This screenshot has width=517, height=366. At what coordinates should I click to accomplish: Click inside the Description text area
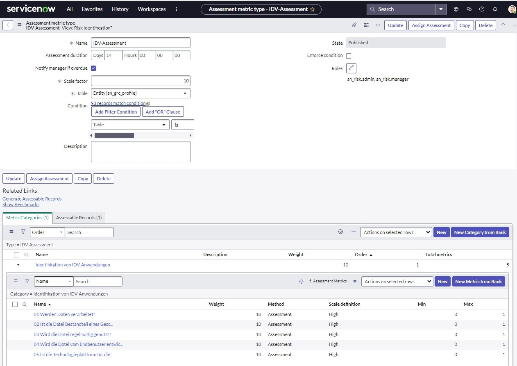(141, 151)
